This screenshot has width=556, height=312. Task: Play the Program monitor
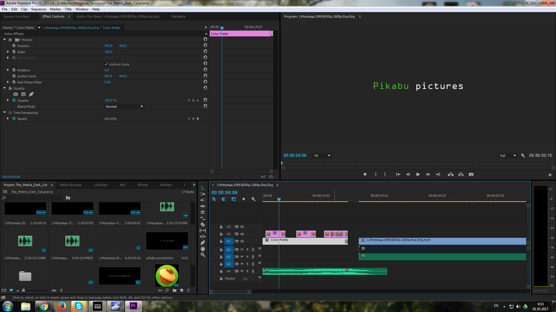418,174
